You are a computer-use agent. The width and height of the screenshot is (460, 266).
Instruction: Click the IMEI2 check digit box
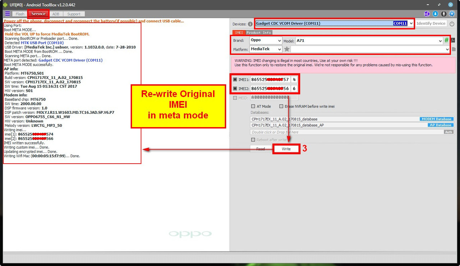click(x=294, y=88)
